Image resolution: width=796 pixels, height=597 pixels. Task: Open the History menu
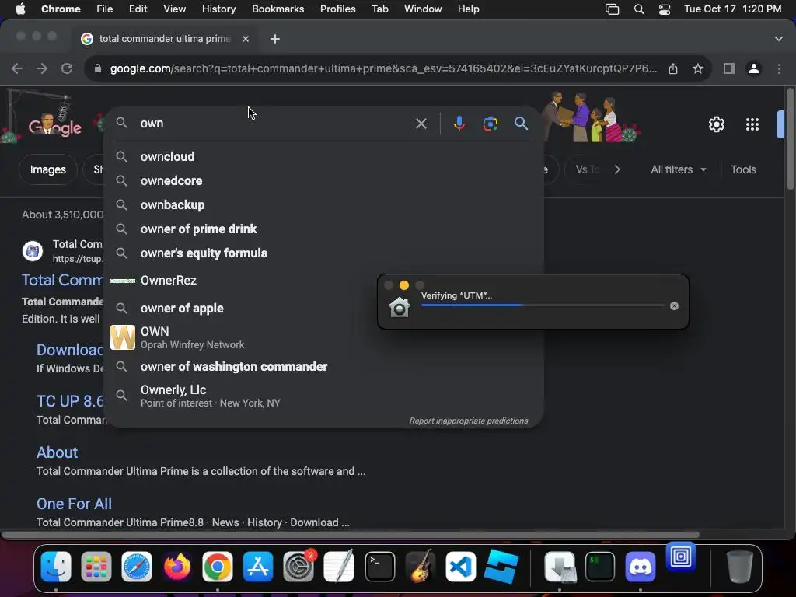(x=218, y=9)
